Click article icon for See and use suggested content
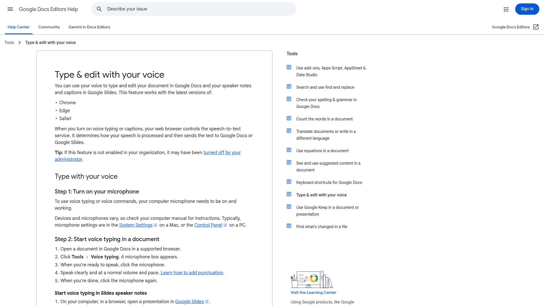Viewport: 545px width, 306px height. [289, 162]
